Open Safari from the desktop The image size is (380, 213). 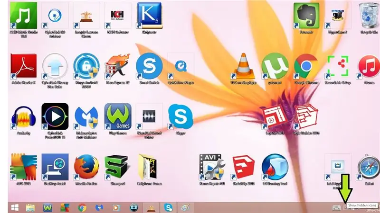click(369, 168)
